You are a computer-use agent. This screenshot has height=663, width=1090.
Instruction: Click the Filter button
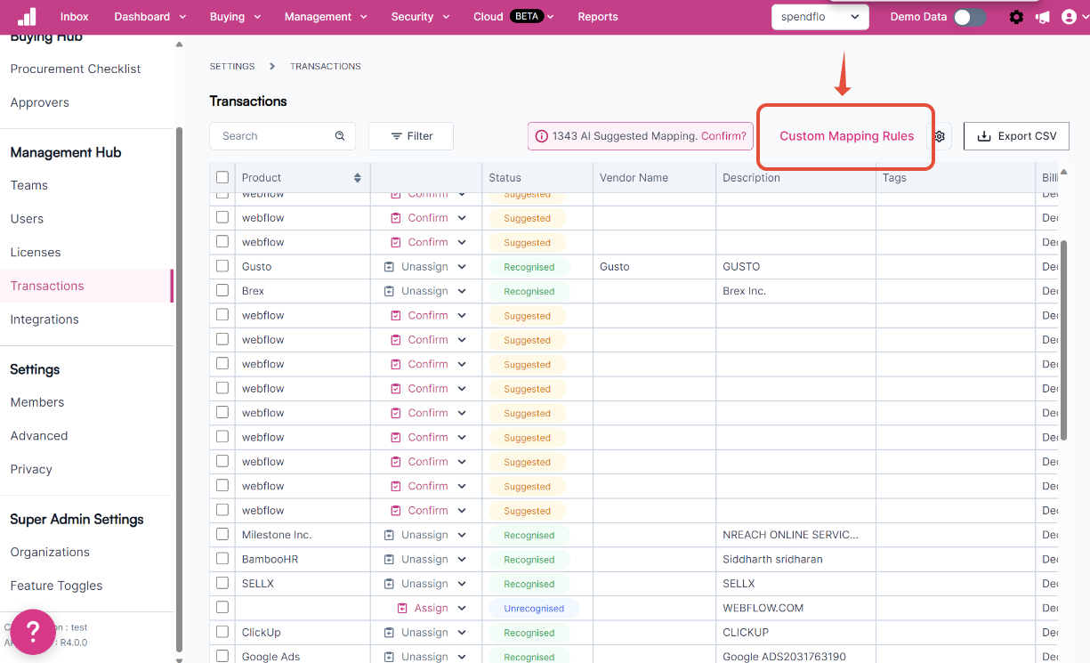point(411,136)
